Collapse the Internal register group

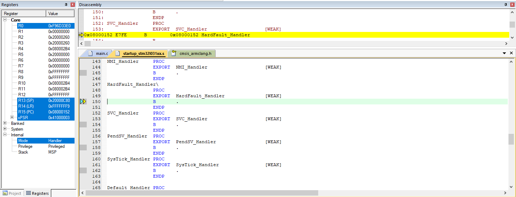click(x=5, y=135)
